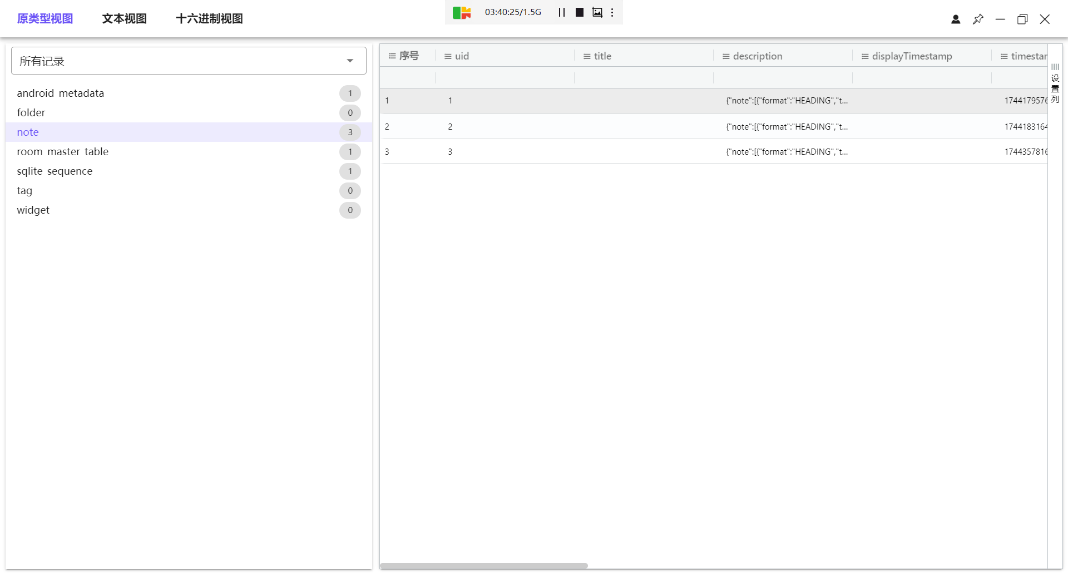Open recorder more options (three dots)

[612, 12]
